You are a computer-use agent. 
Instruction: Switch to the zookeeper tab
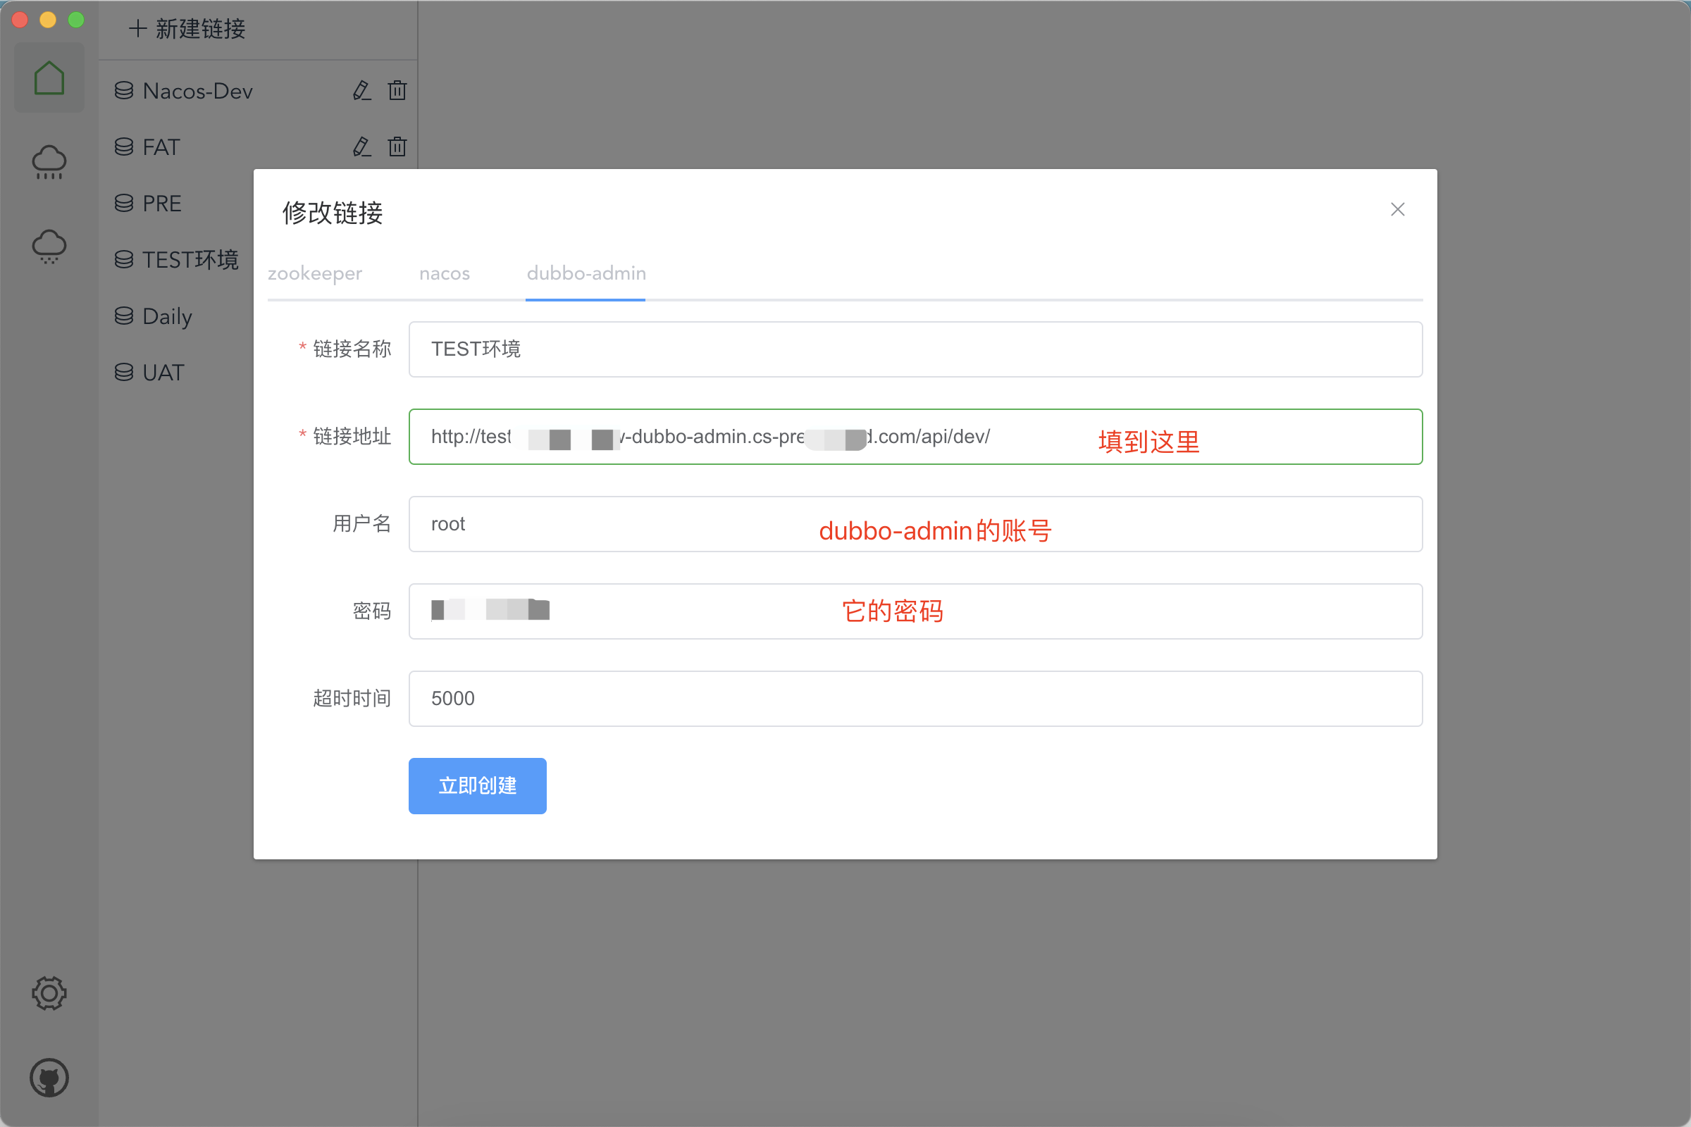(x=315, y=273)
